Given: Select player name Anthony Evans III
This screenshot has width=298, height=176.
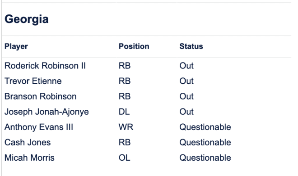Looking at the screenshot, I should click(x=39, y=127).
